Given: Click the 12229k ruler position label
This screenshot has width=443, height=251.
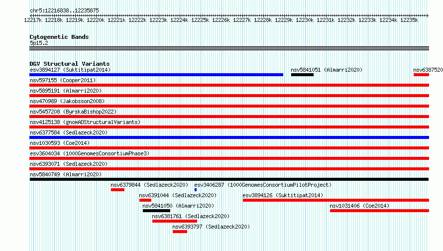Looking at the screenshot, I should [284, 20].
